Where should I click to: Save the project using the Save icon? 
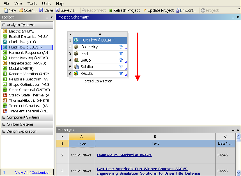coord(41,10)
